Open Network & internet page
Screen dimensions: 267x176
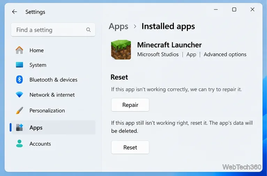53,95
